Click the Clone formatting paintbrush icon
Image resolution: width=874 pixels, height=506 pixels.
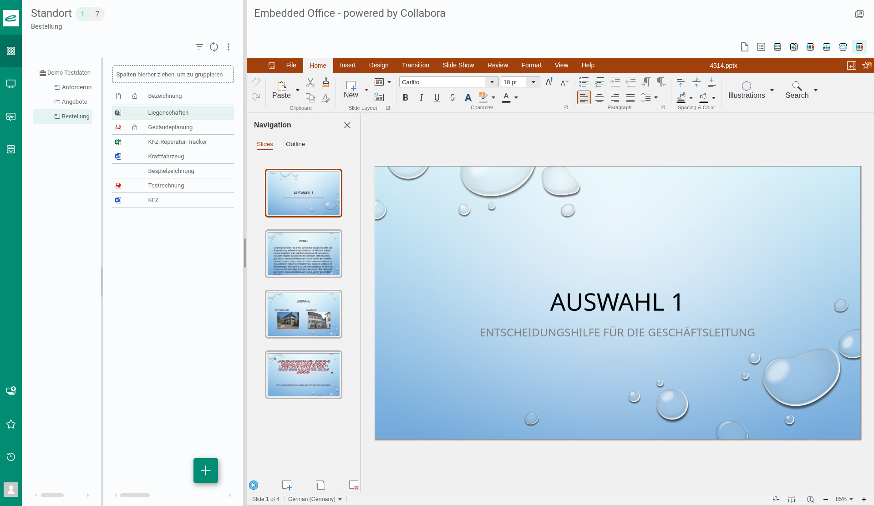325,82
